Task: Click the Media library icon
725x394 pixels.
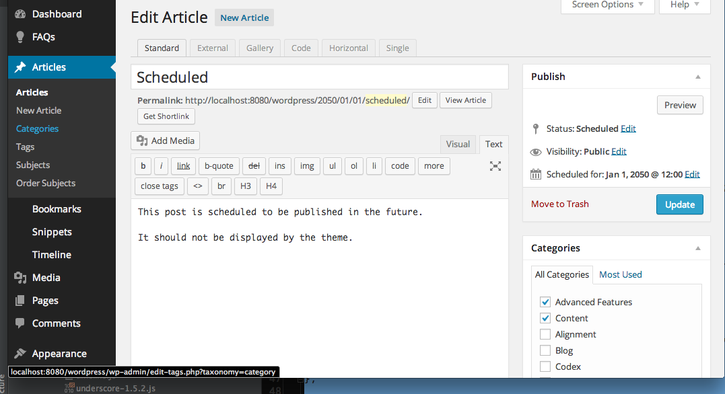Action: coord(20,277)
